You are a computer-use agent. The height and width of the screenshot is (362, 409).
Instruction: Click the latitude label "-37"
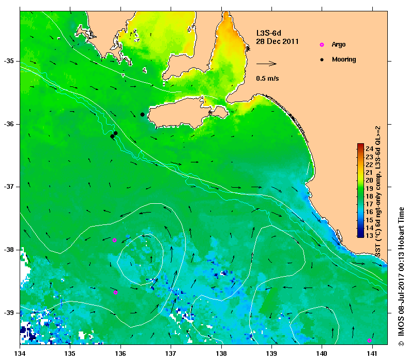point(9,187)
